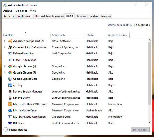Select the Lenovo Energy Manager icon
The width and height of the screenshot is (154, 137).
pos(10,92)
